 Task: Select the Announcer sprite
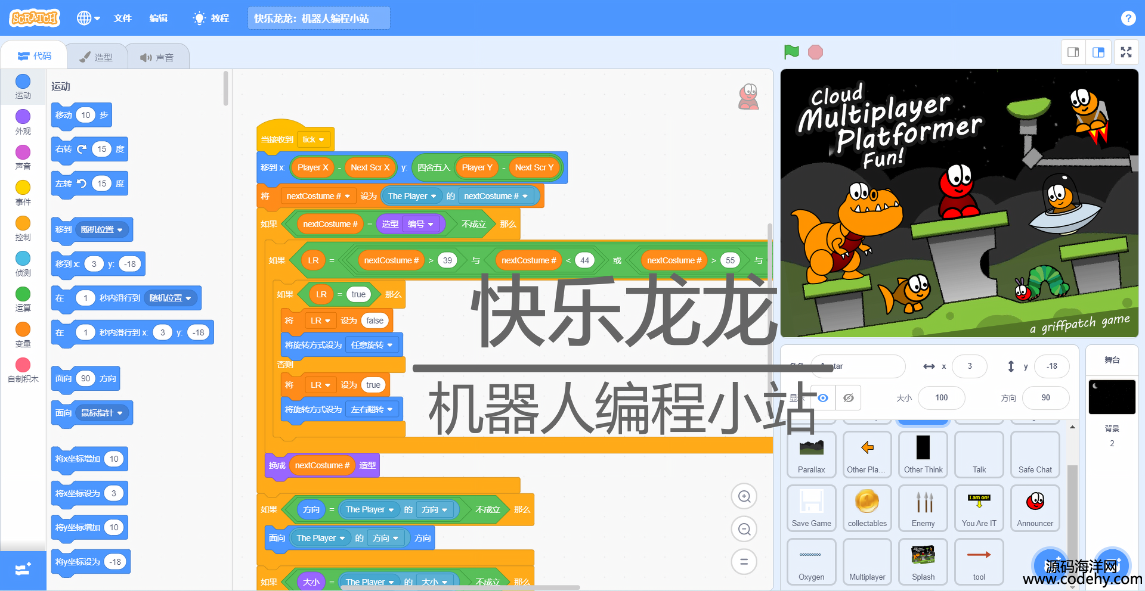(1035, 508)
